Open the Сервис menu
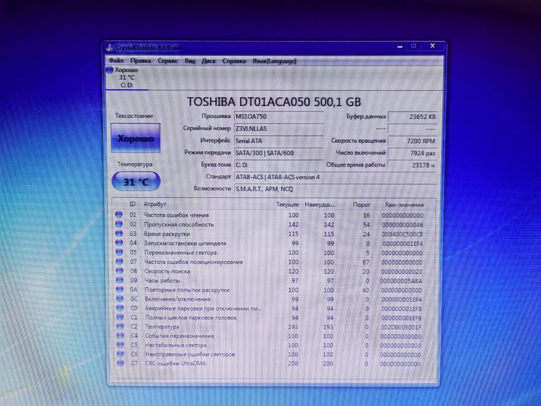Image resolution: width=541 pixels, height=406 pixels. 167,61
